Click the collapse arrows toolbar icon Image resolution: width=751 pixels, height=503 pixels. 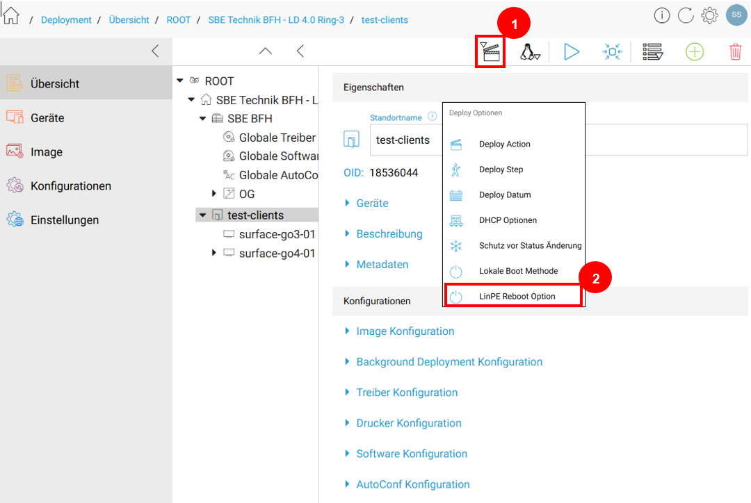point(612,51)
